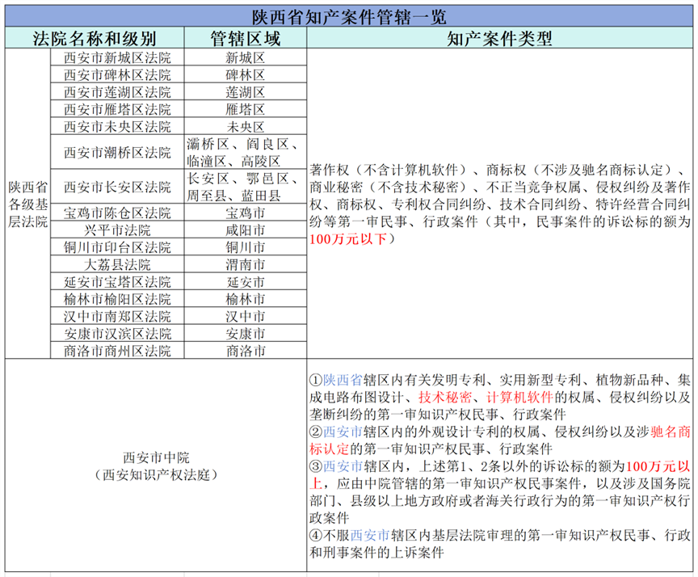Select the 西安市莲湖区法院 cell
The height and width of the screenshot is (577, 698).
pos(117,92)
